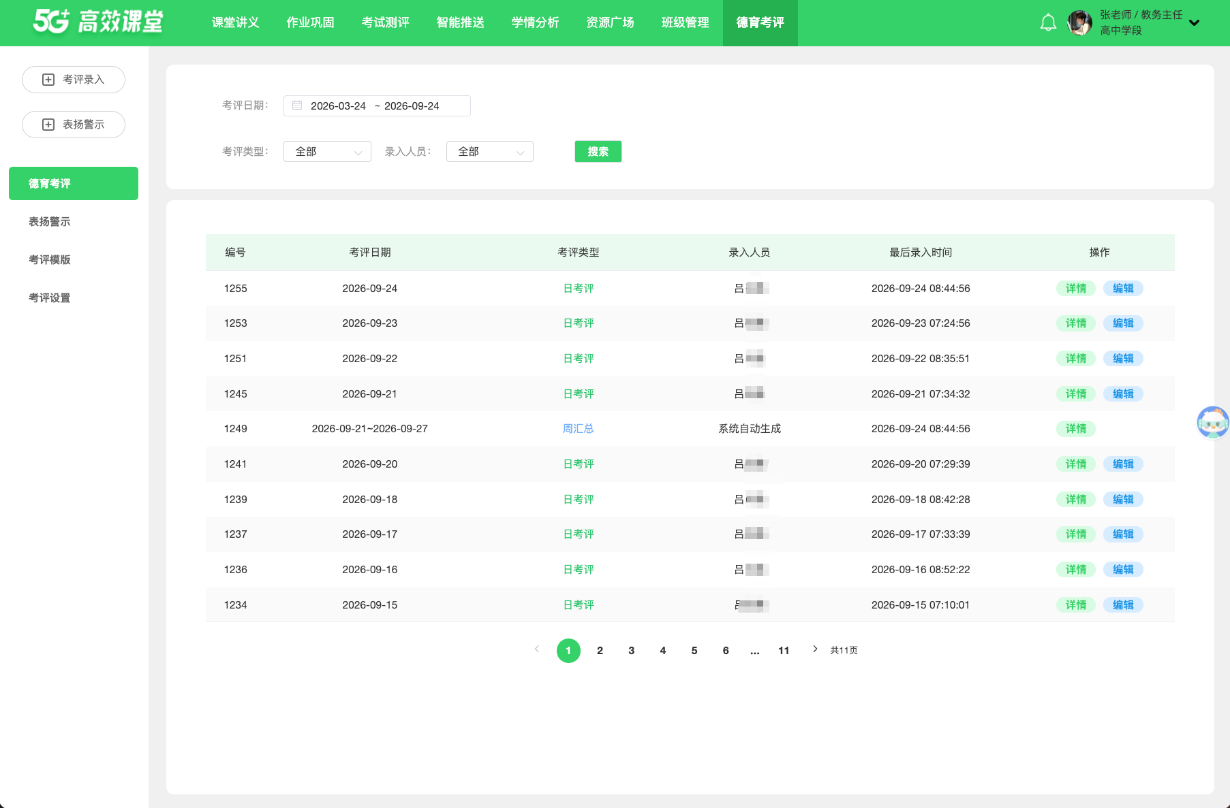Open the 表扬警示 add button
Image resolution: width=1230 pixels, height=808 pixels.
click(74, 125)
